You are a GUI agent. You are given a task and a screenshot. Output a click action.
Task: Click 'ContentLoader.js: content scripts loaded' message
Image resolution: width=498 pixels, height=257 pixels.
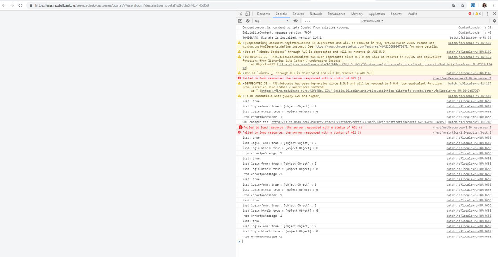click(295, 27)
